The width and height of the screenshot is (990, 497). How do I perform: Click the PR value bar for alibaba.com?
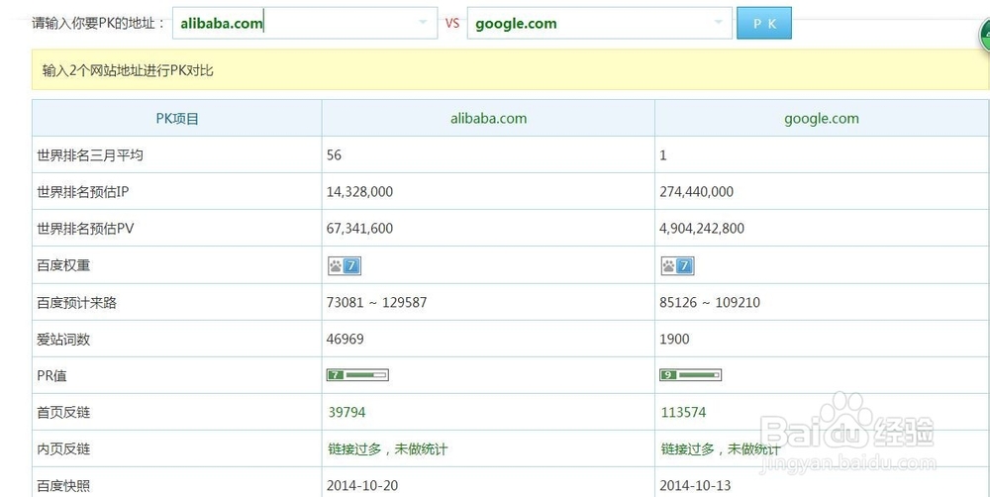point(357,375)
